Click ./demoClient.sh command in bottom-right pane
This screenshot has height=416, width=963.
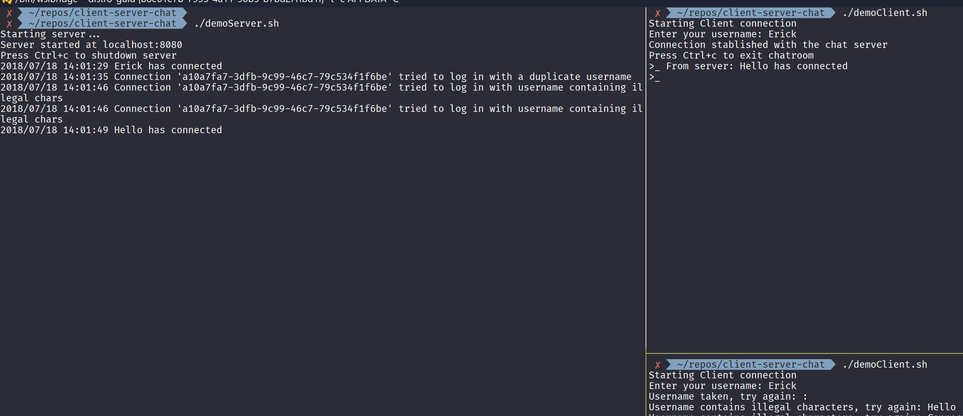[884, 364]
